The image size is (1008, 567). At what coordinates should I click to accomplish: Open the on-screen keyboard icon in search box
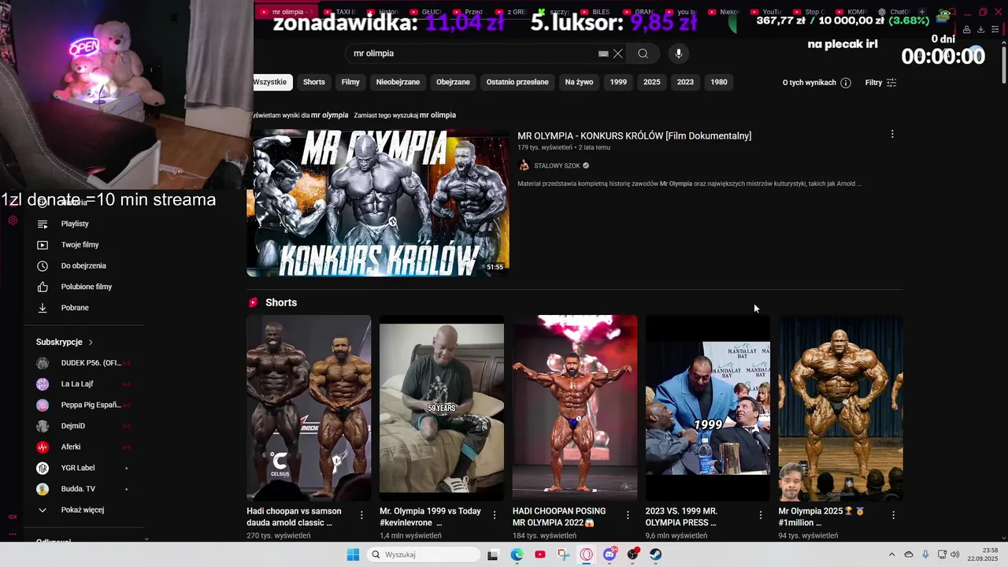click(603, 54)
